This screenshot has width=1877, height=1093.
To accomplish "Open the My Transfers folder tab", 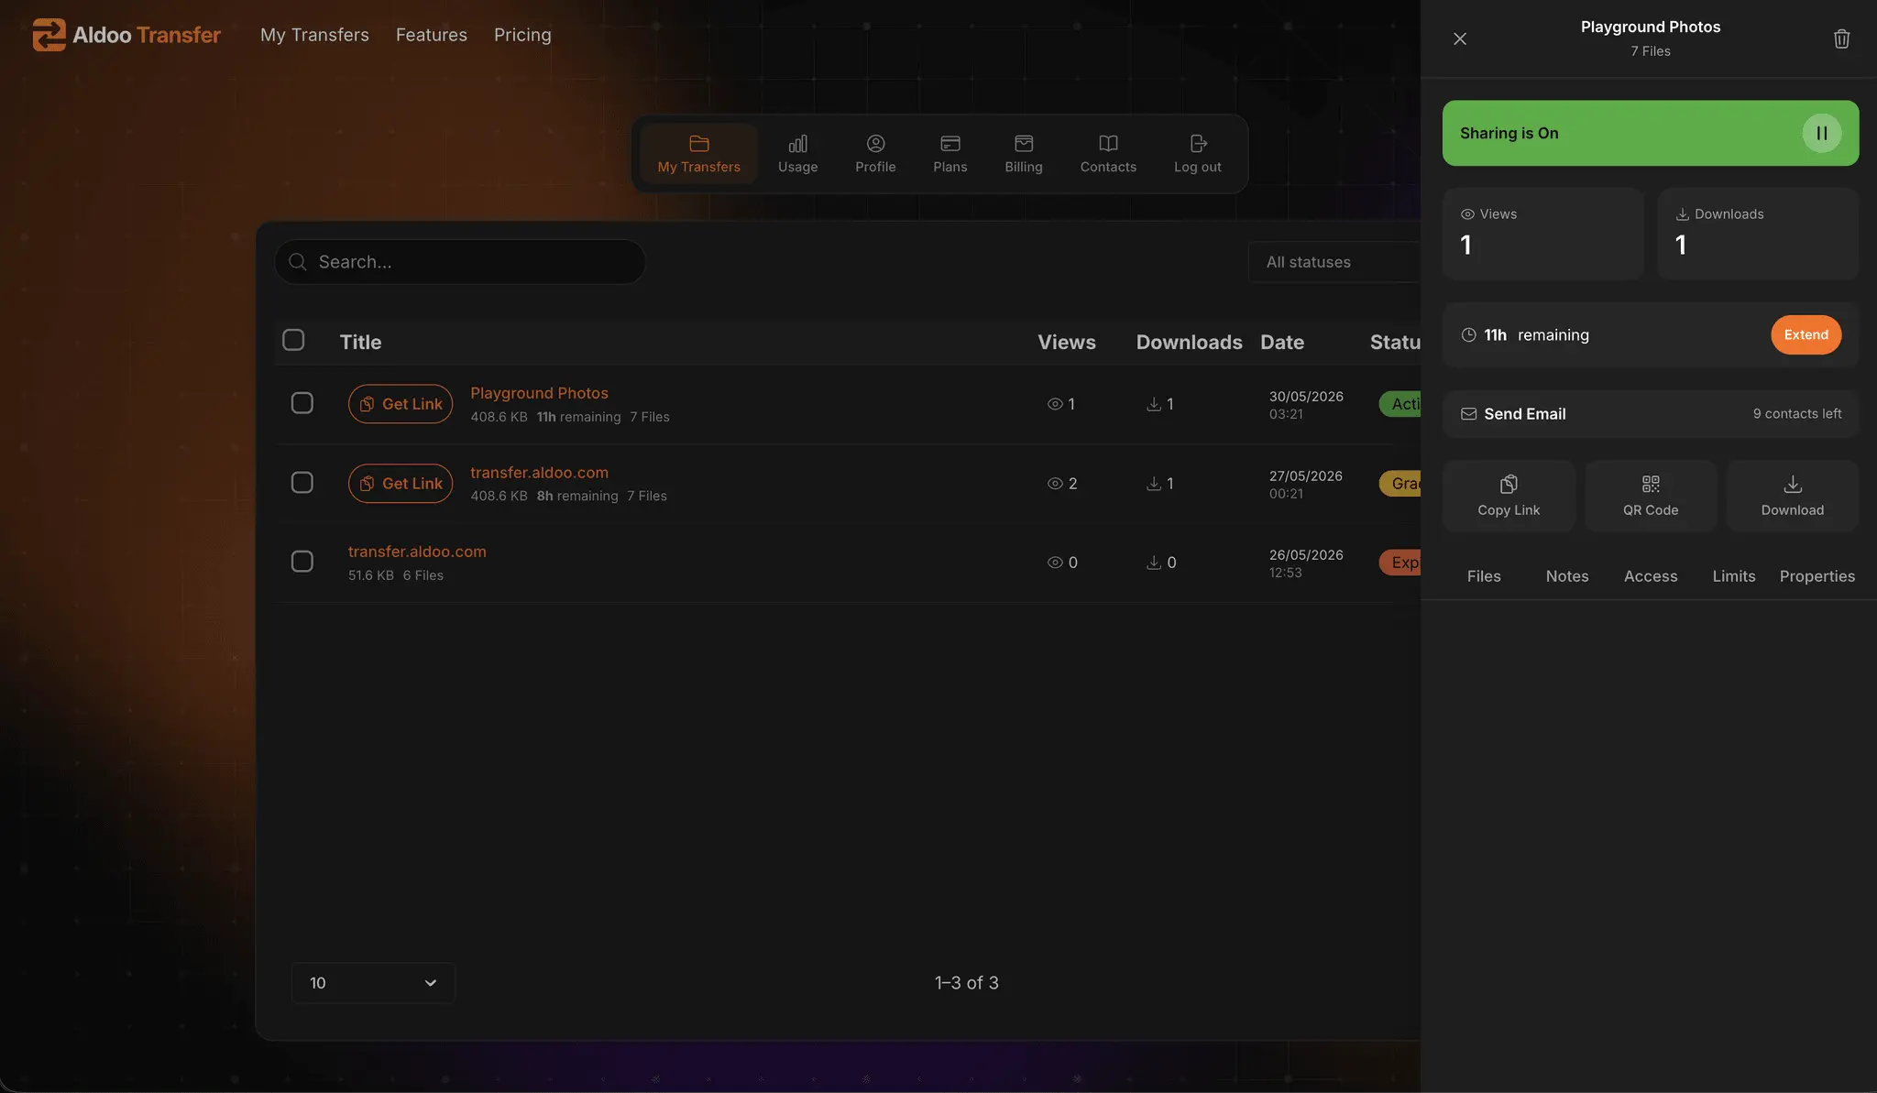I will point(698,153).
